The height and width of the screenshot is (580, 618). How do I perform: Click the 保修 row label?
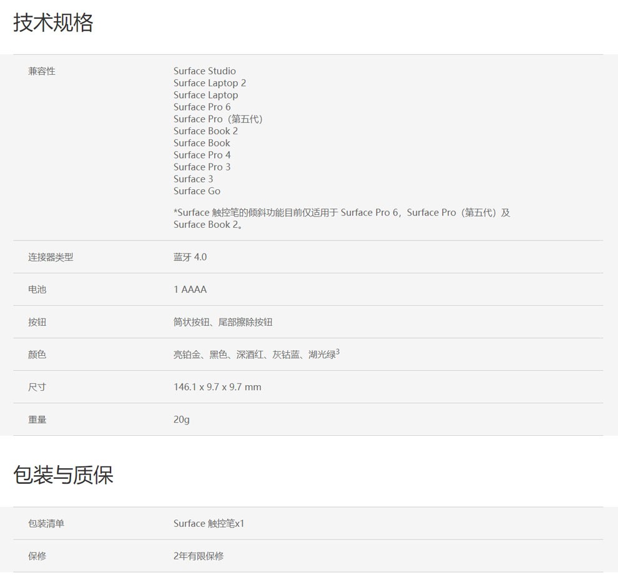pos(37,556)
